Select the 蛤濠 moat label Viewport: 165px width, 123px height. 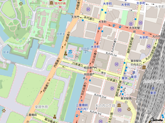click(x=6, y=52)
